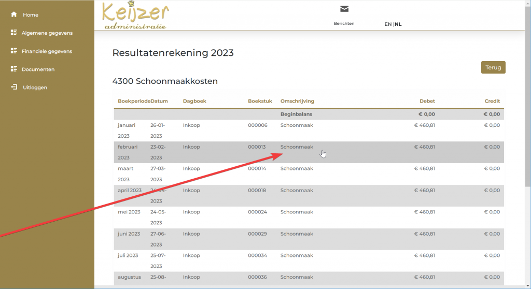Click the vertical scrollbar thumb
This screenshot has height=289, width=531.
tap(528, 96)
